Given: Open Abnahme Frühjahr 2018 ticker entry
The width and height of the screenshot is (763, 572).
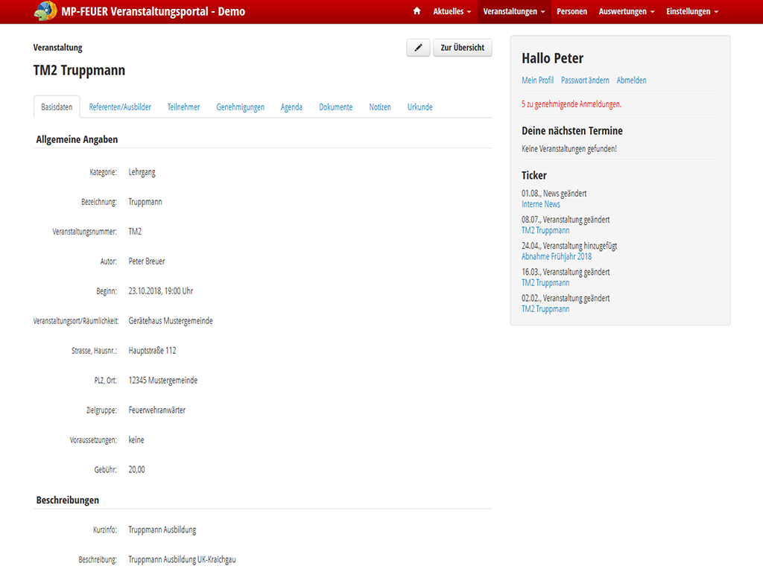Looking at the screenshot, I should [x=557, y=256].
